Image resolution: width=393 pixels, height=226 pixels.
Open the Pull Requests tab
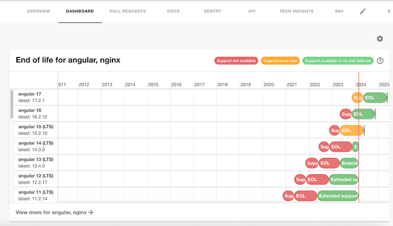pos(128,11)
